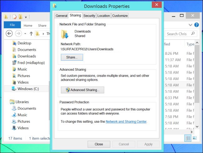
Task: Click the Properties icon in Quick Access Toolbar
Action: 14,17
